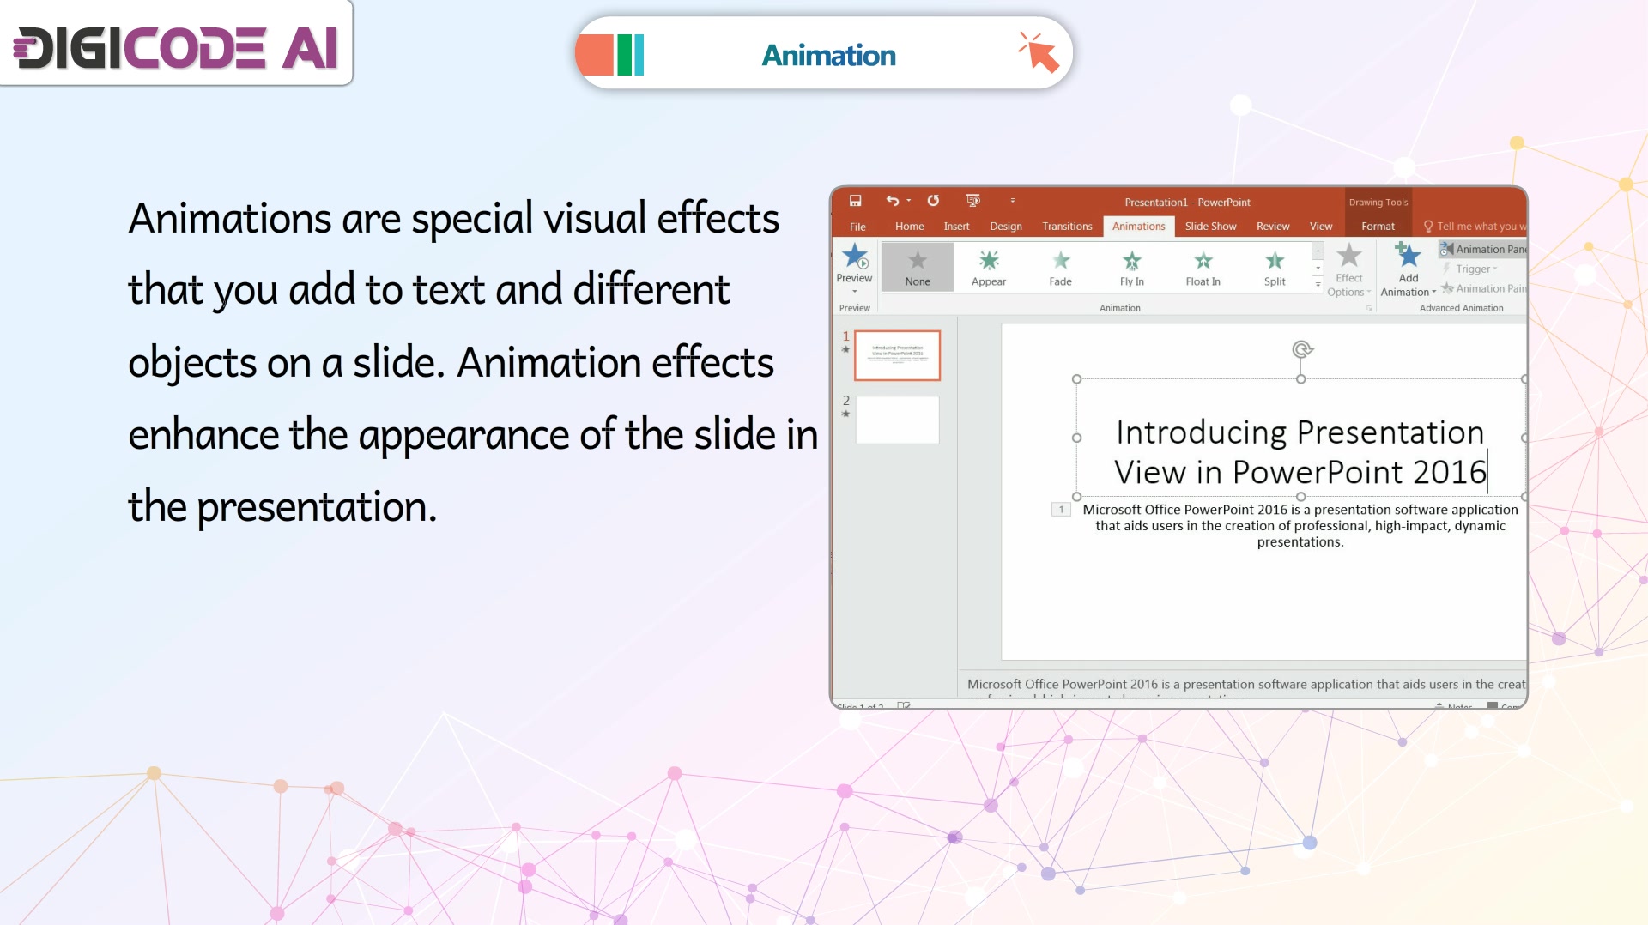Click Start From Beginning slideshow icon
Viewport: 1648px width, 925px height.
tap(972, 201)
